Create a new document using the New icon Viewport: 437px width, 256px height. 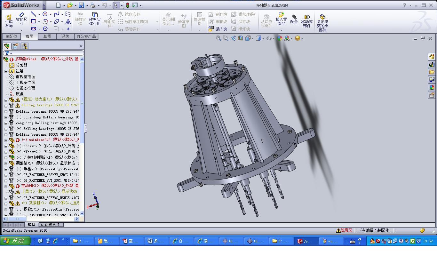point(58,5)
